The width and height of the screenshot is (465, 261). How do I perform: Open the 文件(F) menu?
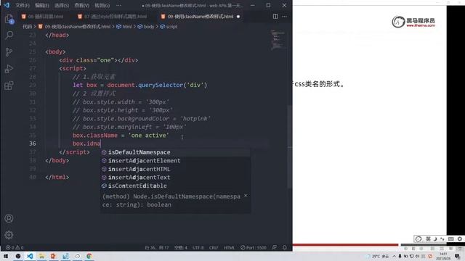23,5
